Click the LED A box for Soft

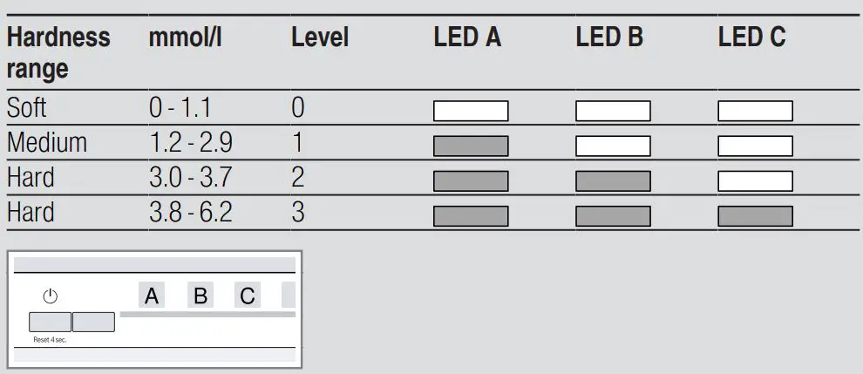[x=471, y=112]
